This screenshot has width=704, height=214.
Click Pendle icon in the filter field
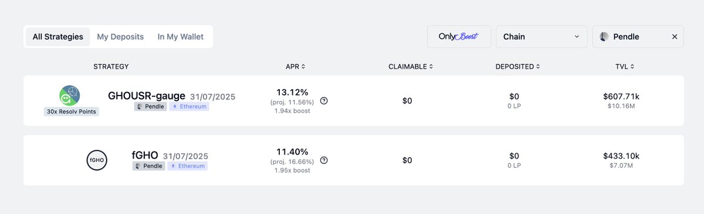(604, 36)
